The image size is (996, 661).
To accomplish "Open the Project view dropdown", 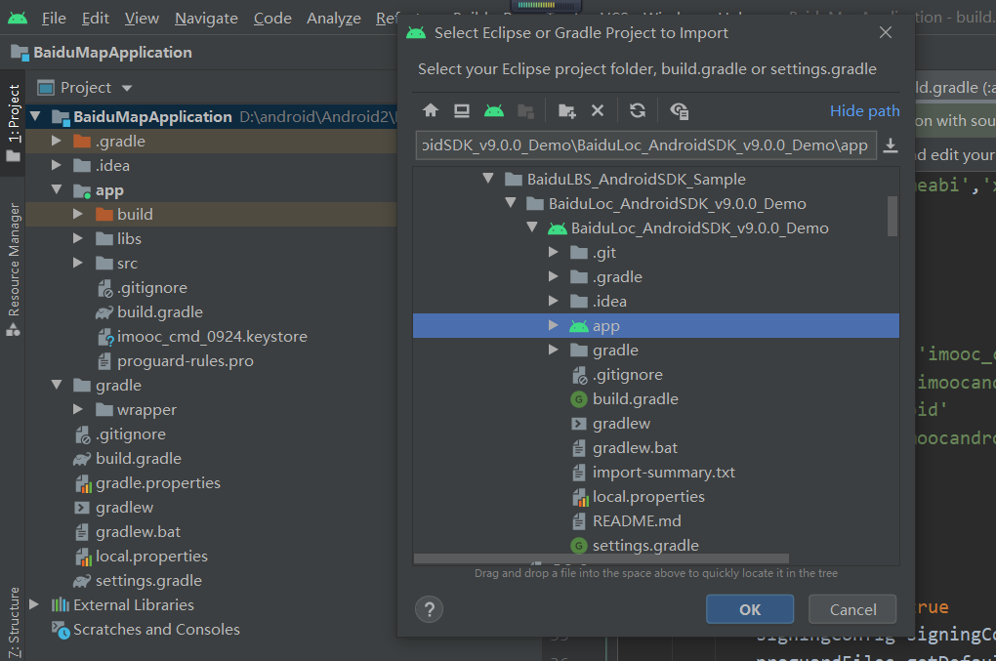I will (96, 88).
